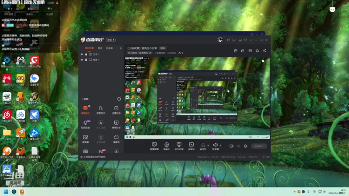Click the start streaming button

pyautogui.click(x=259, y=146)
